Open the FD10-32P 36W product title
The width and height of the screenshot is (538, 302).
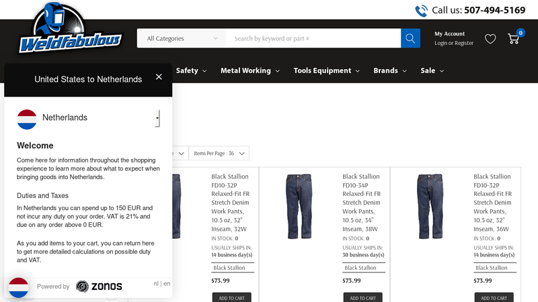click(493, 203)
